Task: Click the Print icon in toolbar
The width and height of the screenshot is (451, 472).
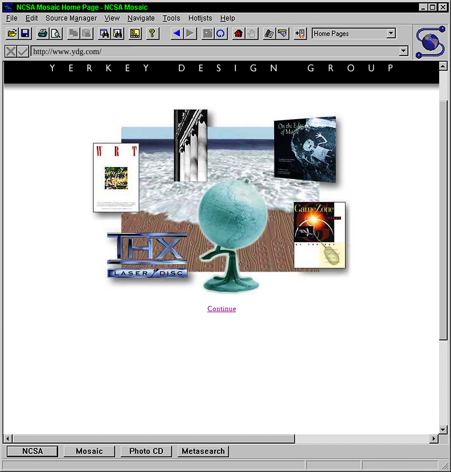Action: (x=42, y=34)
